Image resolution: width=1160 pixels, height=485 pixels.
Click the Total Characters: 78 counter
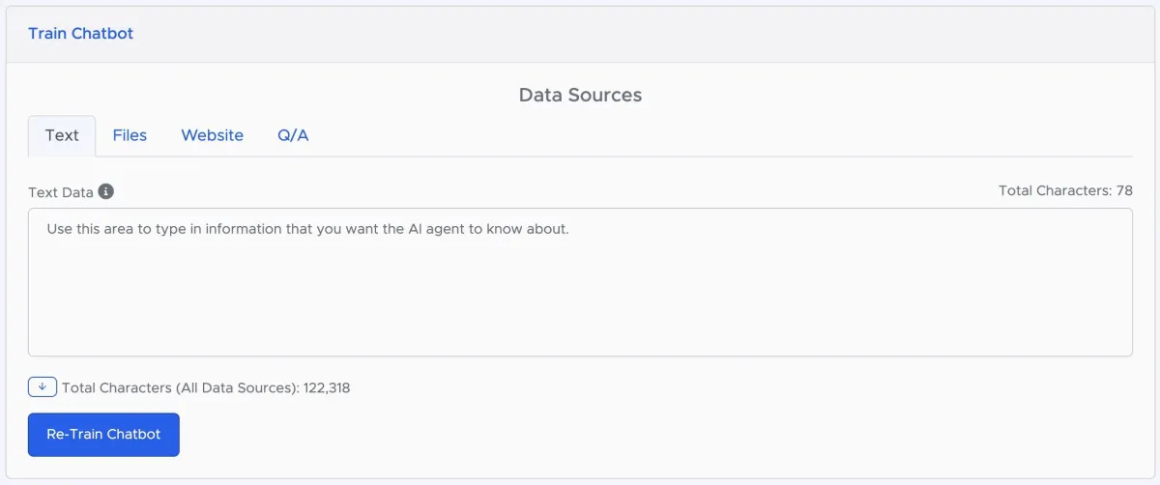pyautogui.click(x=1064, y=191)
